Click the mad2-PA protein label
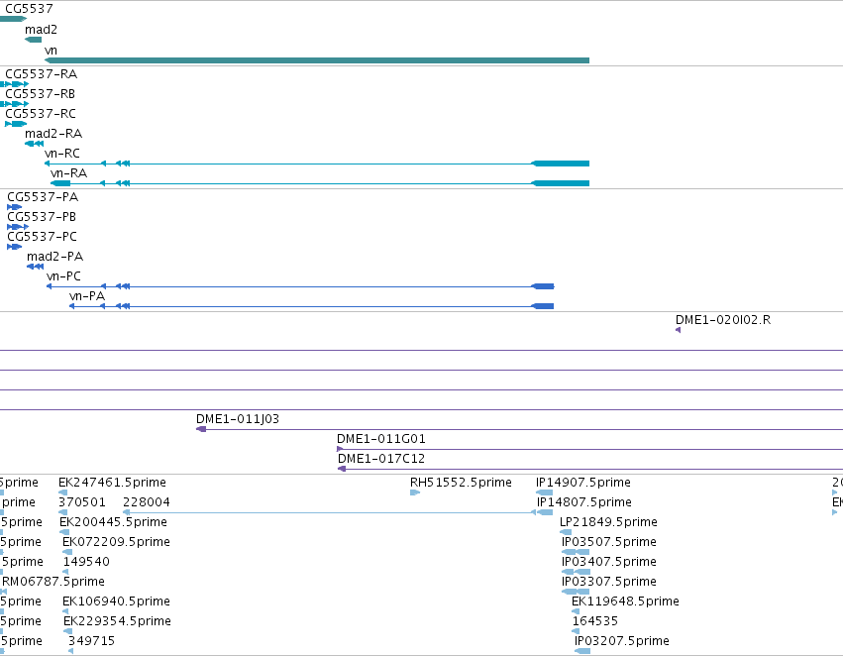The height and width of the screenshot is (656, 843). 54,257
